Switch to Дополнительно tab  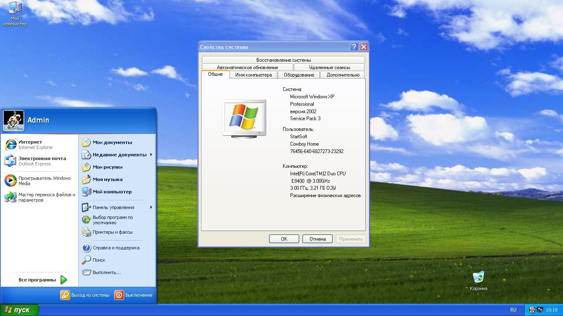(x=343, y=75)
